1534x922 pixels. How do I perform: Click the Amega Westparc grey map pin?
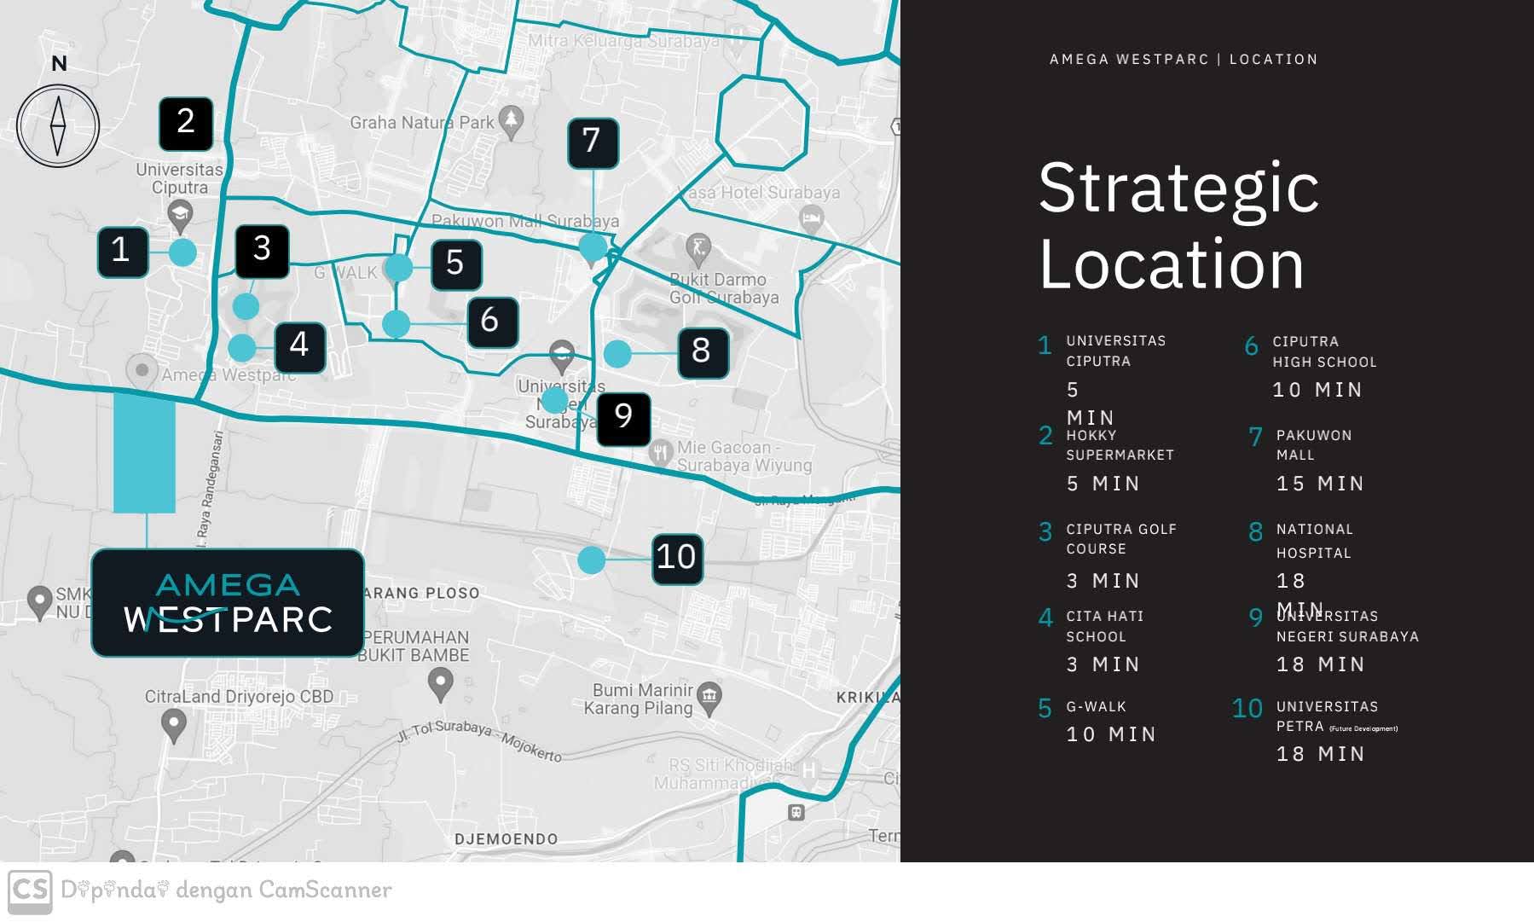tap(142, 370)
